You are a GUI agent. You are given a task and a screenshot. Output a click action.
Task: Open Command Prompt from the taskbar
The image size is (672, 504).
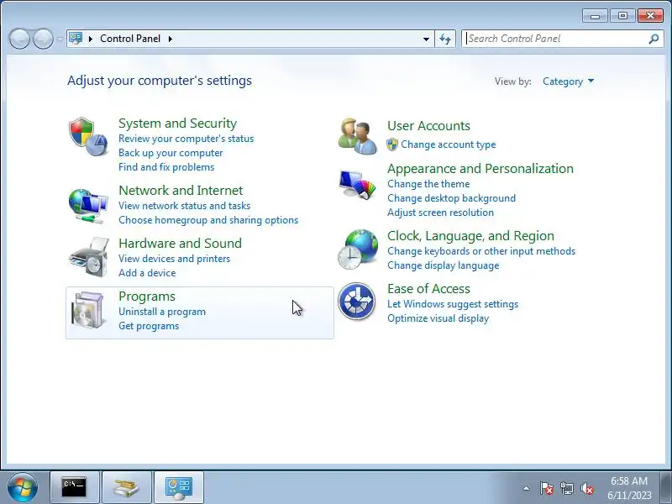75,488
